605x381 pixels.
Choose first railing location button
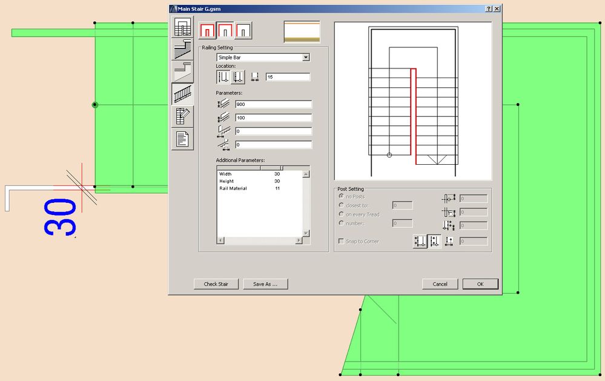coord(223,77)
